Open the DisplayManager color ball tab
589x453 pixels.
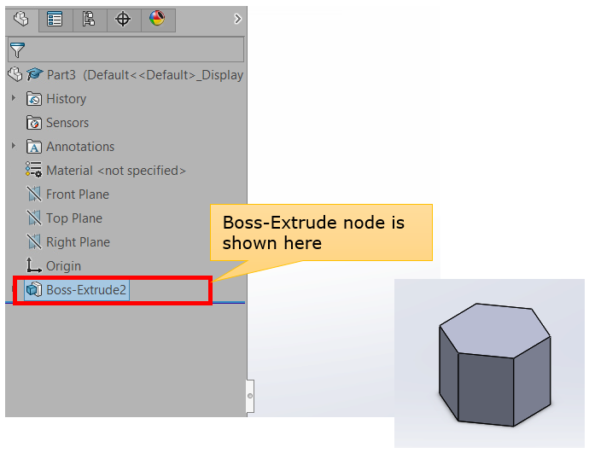[x=157, y=20]
